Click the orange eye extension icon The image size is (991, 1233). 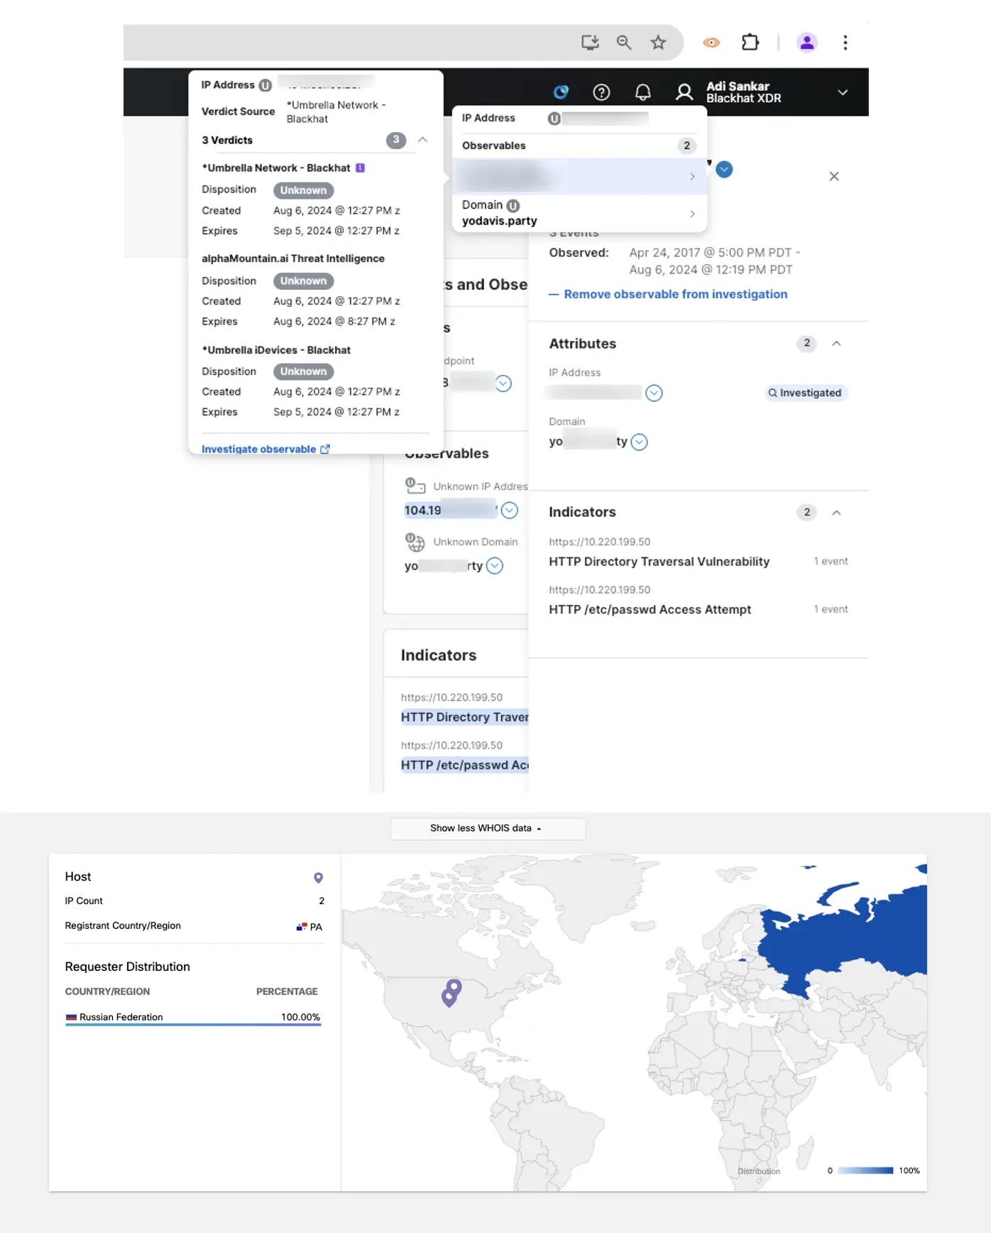[x=711, y=43]
